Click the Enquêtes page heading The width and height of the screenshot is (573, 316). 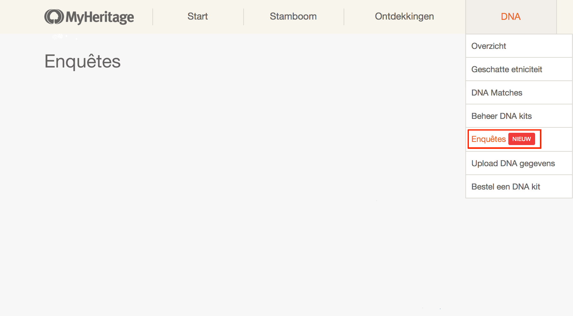[x=83, y=61]
